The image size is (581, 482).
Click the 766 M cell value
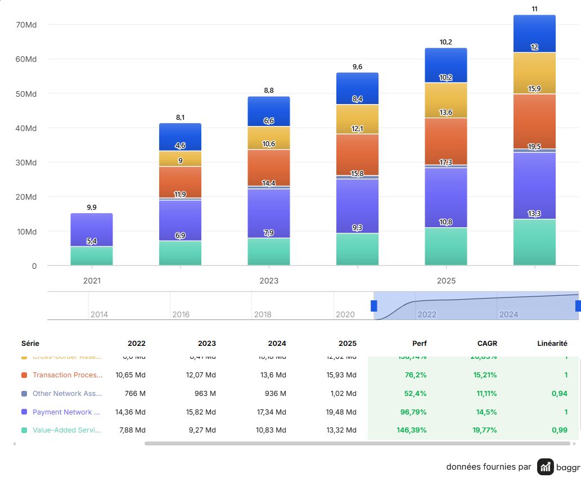pyautogui.click(x=135, y=394)
